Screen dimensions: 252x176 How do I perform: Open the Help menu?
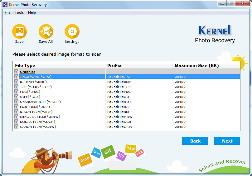click(32, 13)
